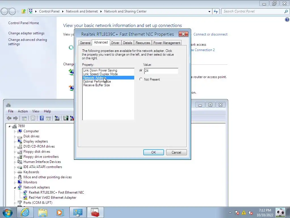Click the Mice and other pointing devices icon
290x218 pixels.
point(20,177)
